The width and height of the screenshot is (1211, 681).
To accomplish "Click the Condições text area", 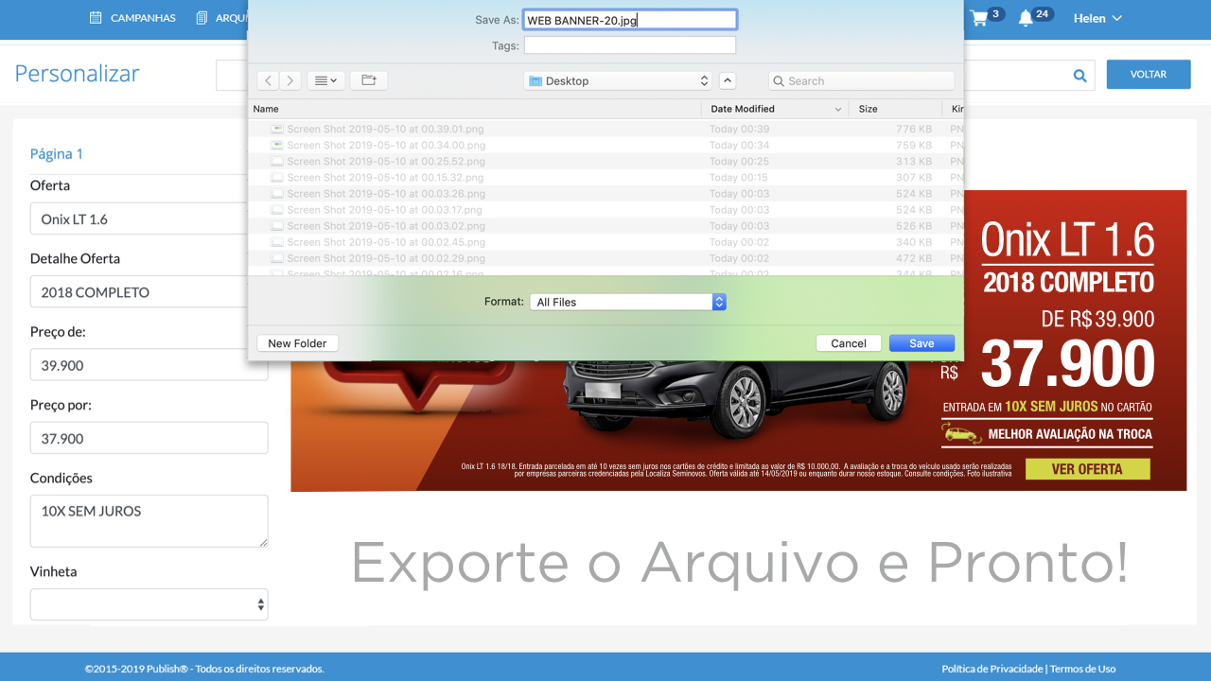I will 149,520.
